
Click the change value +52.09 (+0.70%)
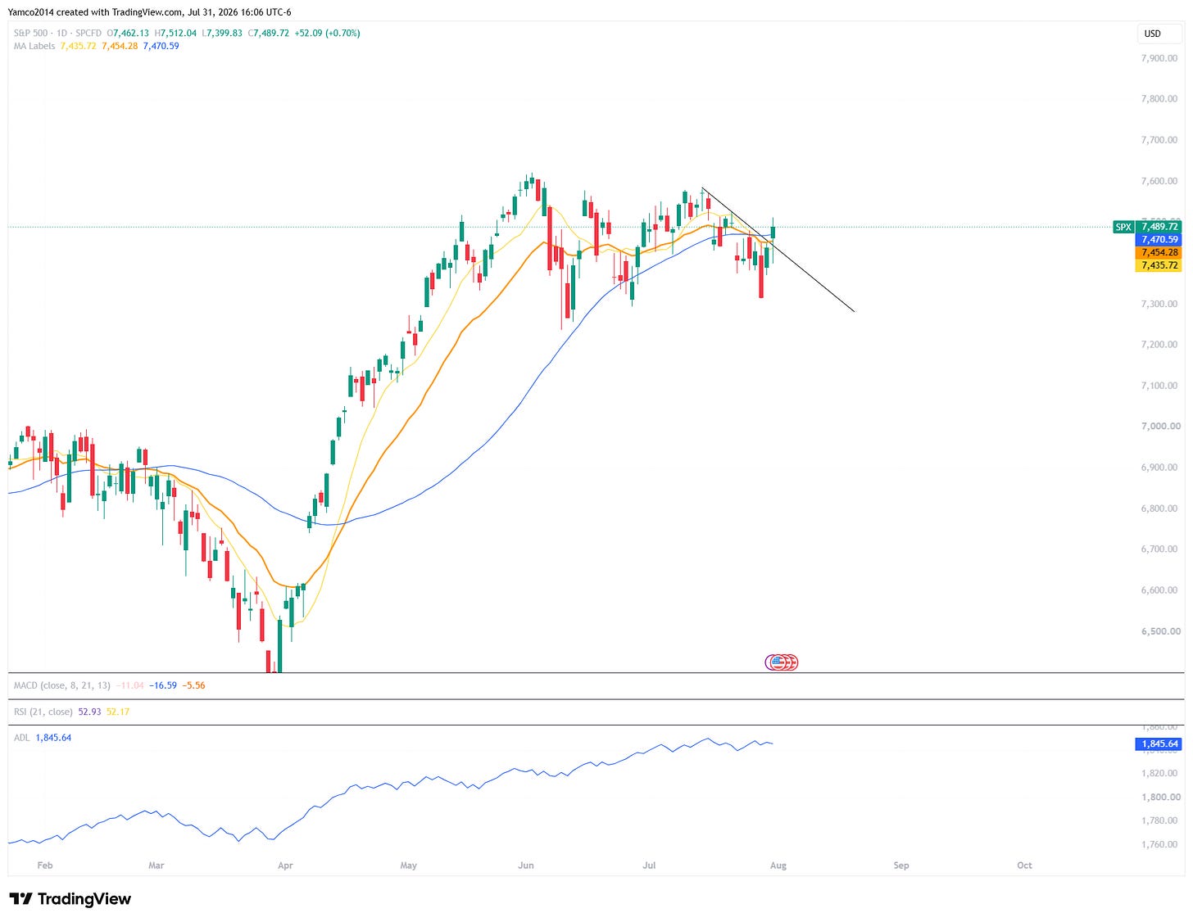(x=327, y=34)
